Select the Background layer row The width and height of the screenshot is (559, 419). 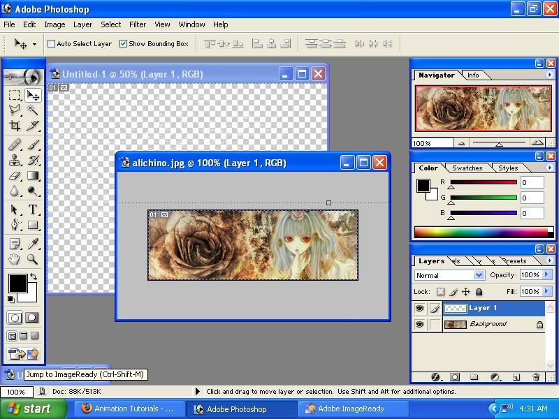click(494, 324)
